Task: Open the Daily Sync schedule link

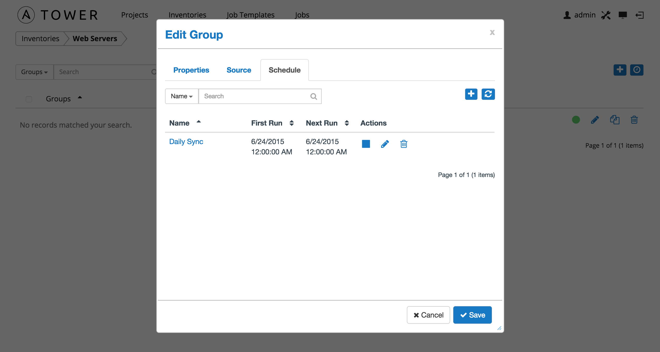Action: click(186, 142)
